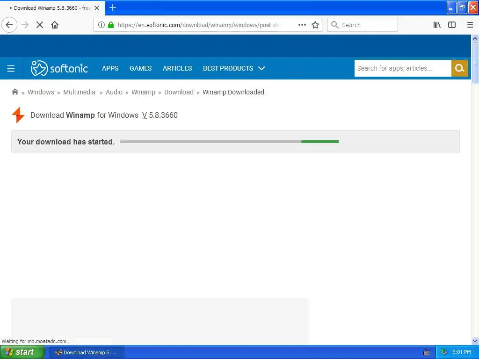Show site information via the info icon
This screenshot has height=359, width=479.
coord(102,25)
